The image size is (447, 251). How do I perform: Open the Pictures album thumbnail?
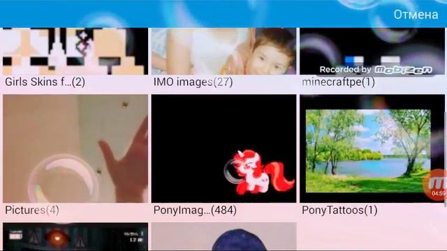click(75, 149)
